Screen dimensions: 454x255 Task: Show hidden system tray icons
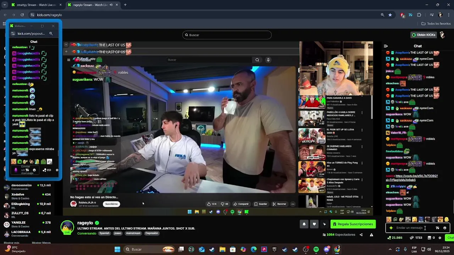click(x=390, y=249)
